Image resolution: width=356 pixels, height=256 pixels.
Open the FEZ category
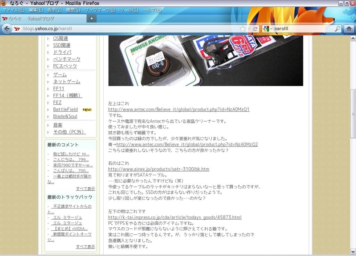[57, 102]
